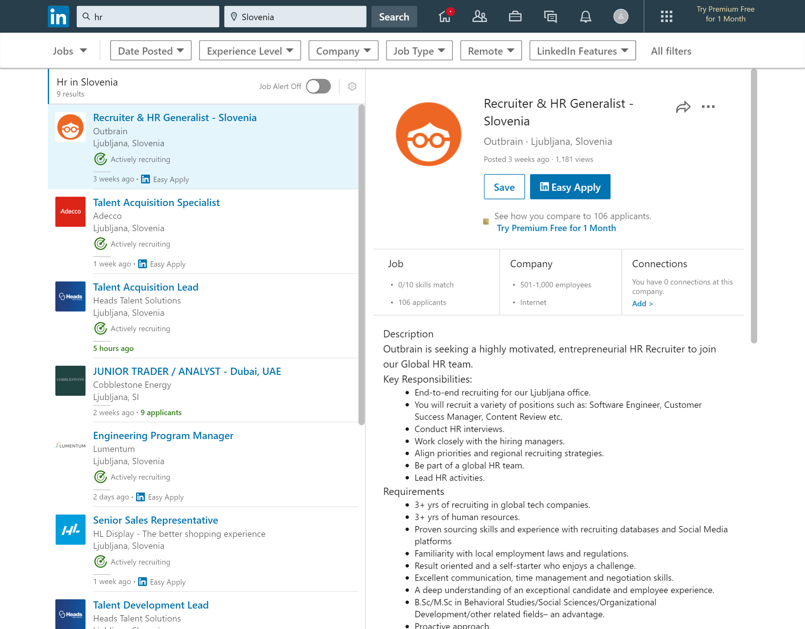
Task: Click LinkedIn Easy Apply icon under Outbrain listing
Action: (x=145, y=179)
